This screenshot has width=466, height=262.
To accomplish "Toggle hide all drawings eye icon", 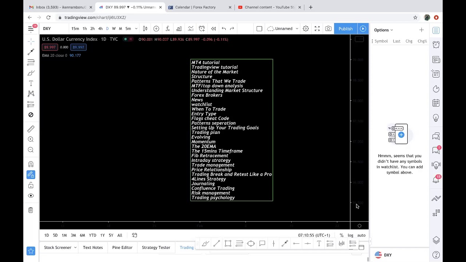I will coord(31,196).
